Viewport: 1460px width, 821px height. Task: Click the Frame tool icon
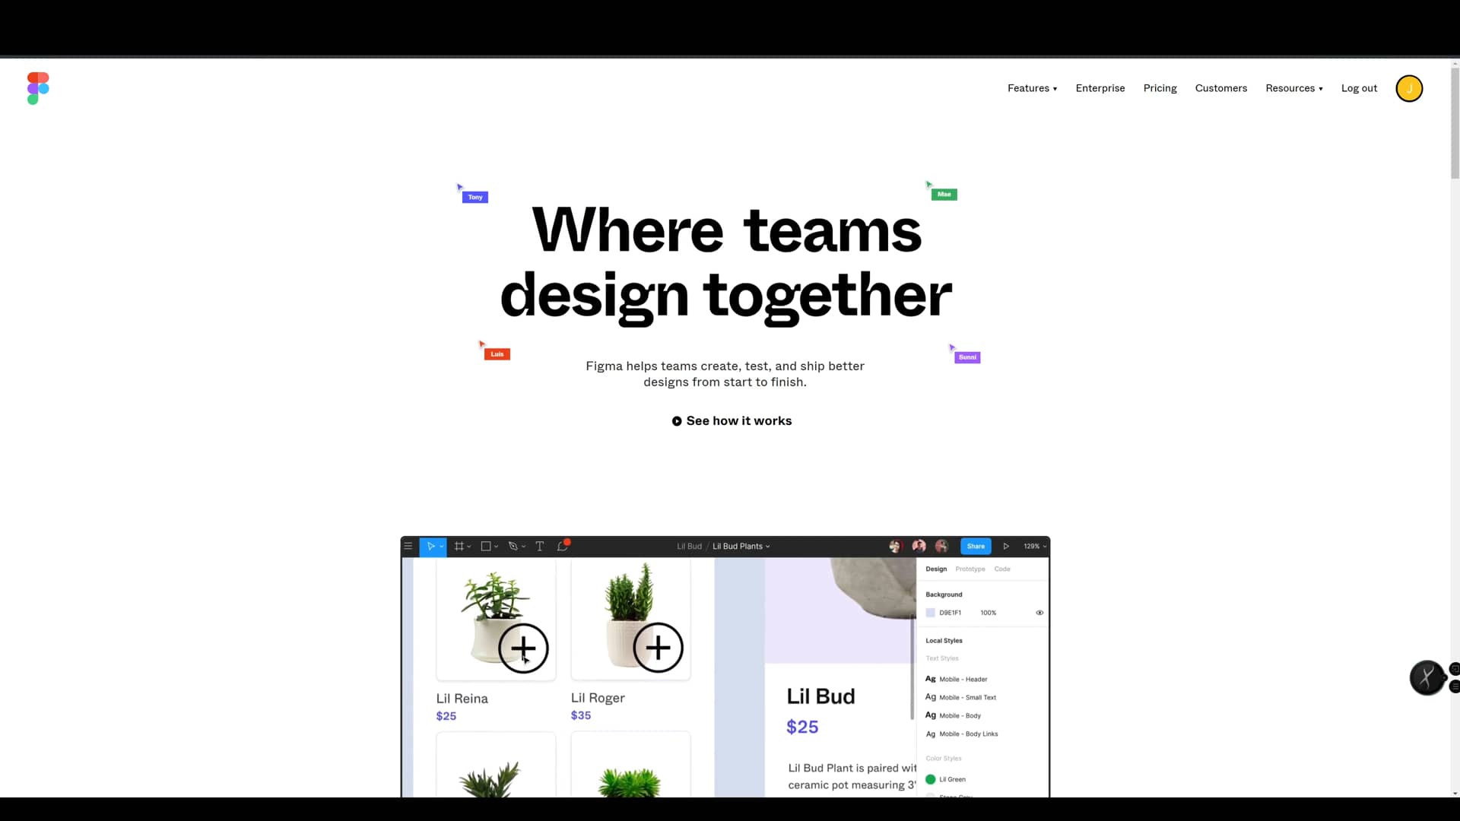tap(460, 545)
